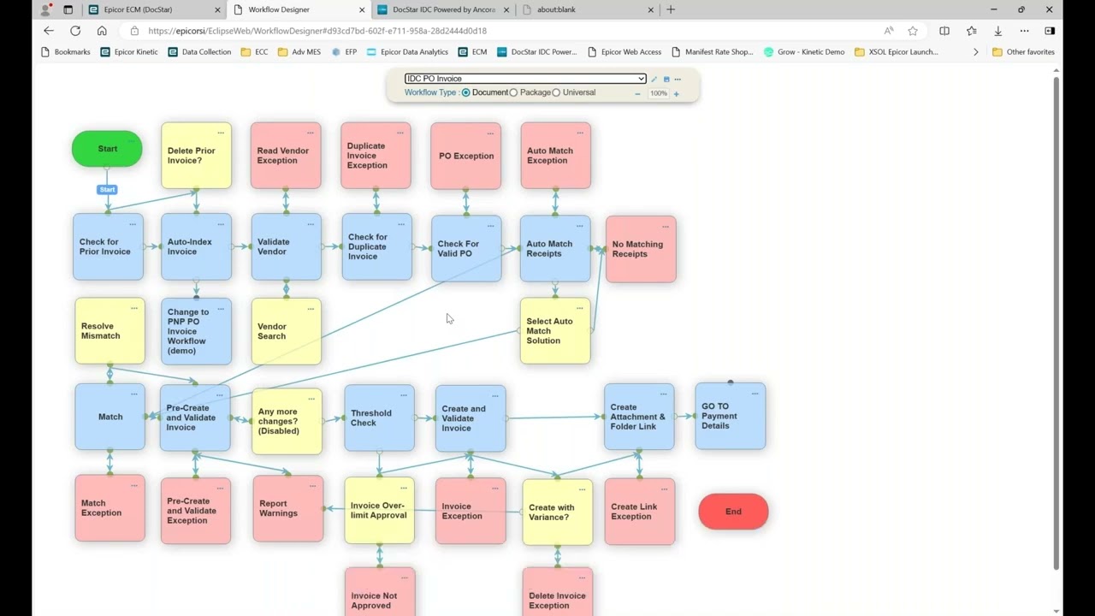Go back in browser history
The height and width of the screenshot is (616, 1095).
point(49,31)
